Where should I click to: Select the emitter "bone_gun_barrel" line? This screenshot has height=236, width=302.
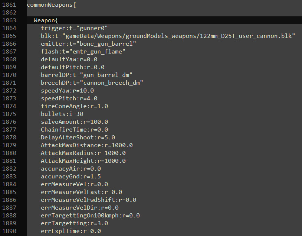[88, 43]
